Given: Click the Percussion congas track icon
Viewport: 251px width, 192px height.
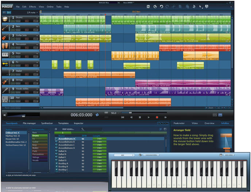Looking at the screenshot, I should (5, 46).
